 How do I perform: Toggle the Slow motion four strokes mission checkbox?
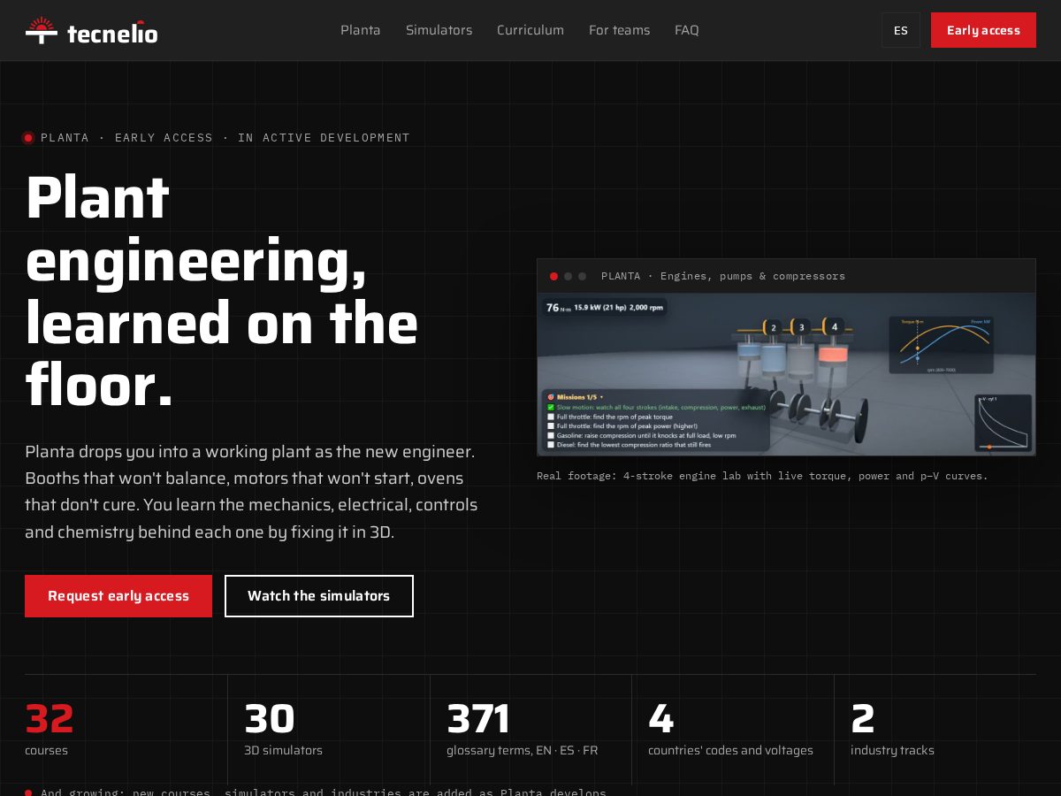551,407
